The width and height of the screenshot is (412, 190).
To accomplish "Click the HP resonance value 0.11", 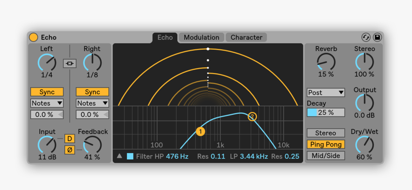I will tap(218, 156).
